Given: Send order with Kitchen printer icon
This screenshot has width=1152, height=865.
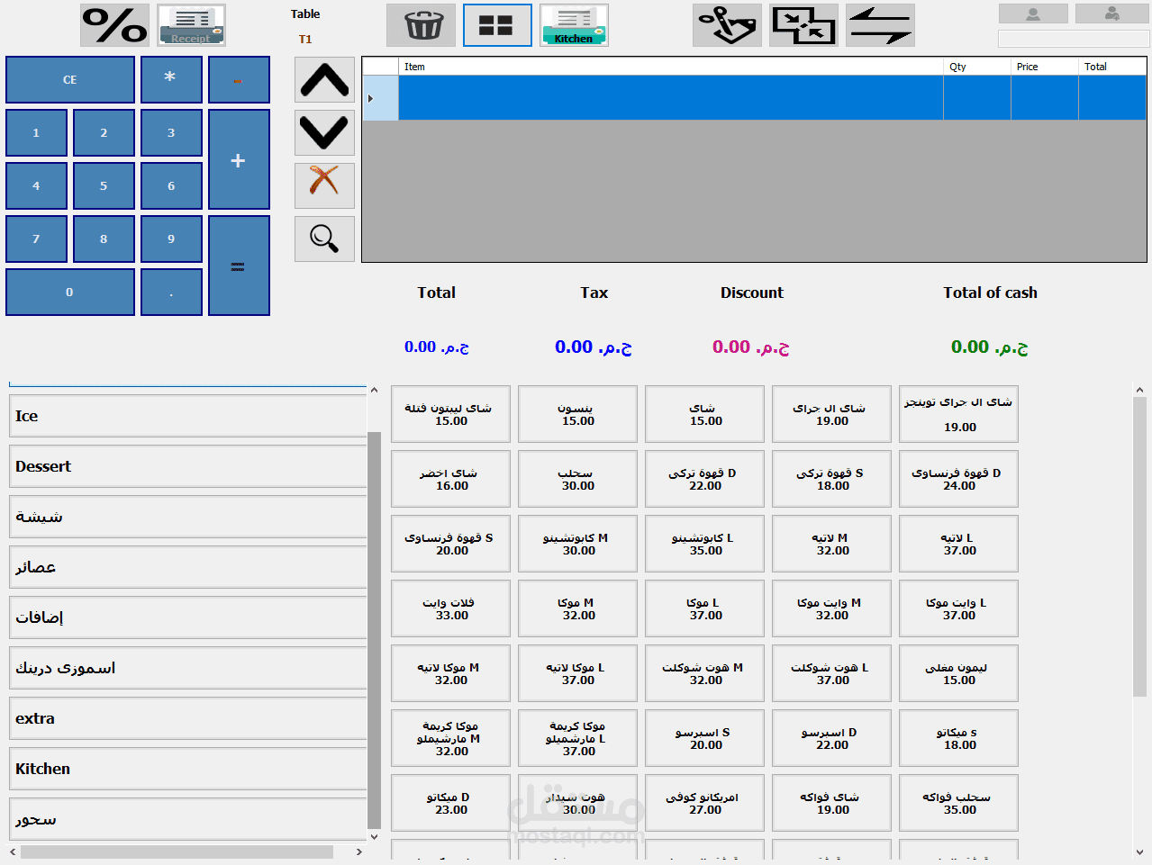Looking at the screenshot, I should click(x=574, y=25).
